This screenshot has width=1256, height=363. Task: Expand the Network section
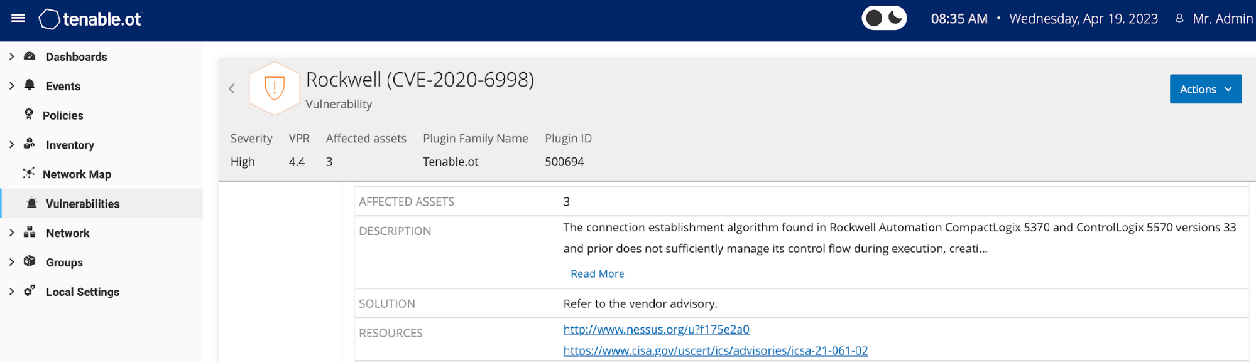11,233
